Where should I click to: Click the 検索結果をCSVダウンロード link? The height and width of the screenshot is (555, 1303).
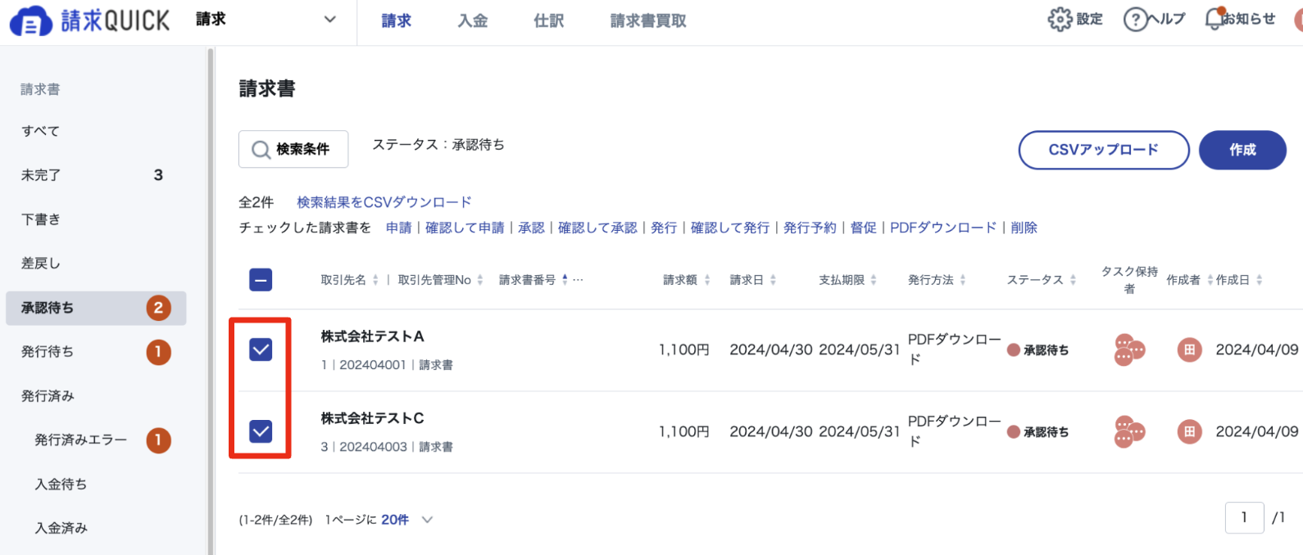[384, 202]
